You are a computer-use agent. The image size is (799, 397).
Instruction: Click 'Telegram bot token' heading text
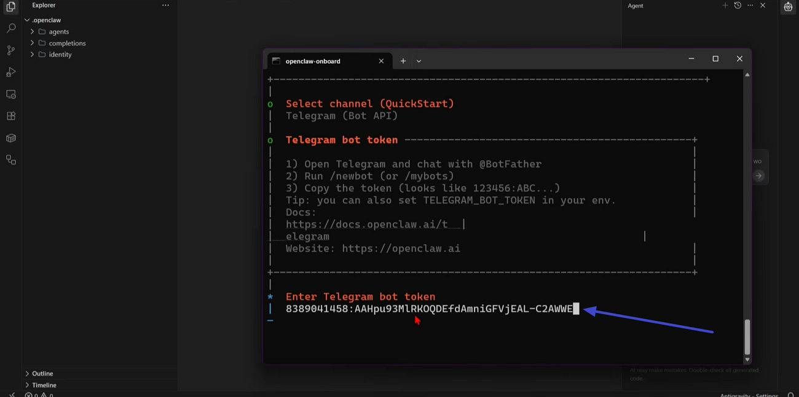click(342, 140)
